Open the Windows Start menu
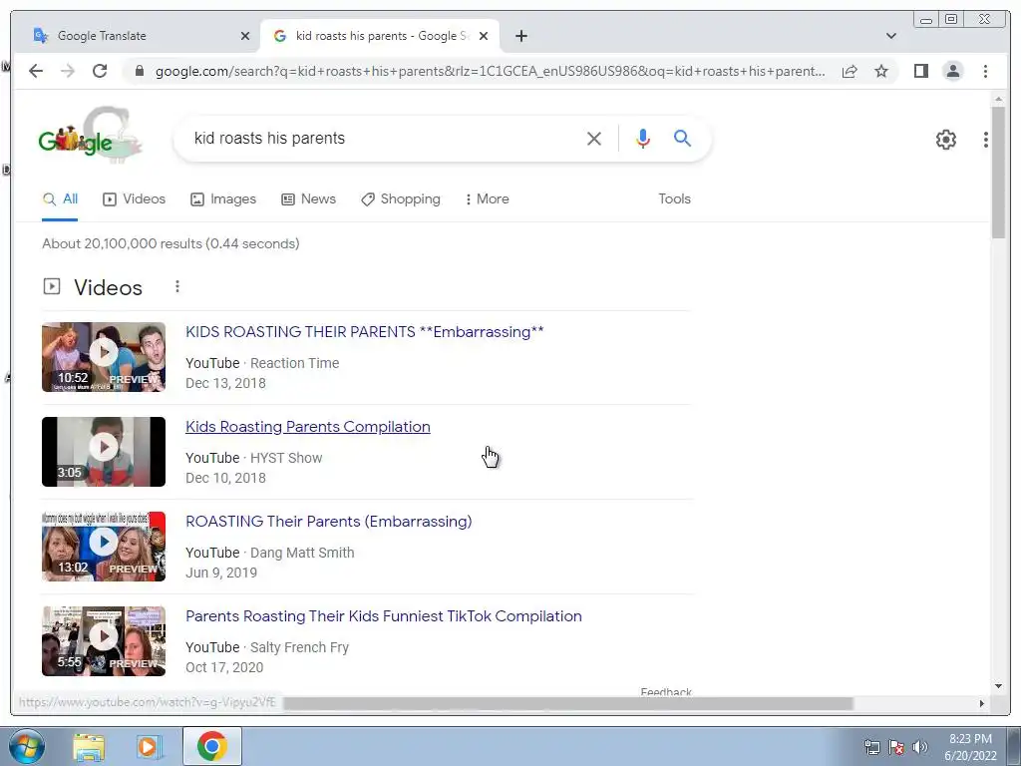The height and width of the screenshot is (766, 1021). pyautogui.click(x=27, y=746)
